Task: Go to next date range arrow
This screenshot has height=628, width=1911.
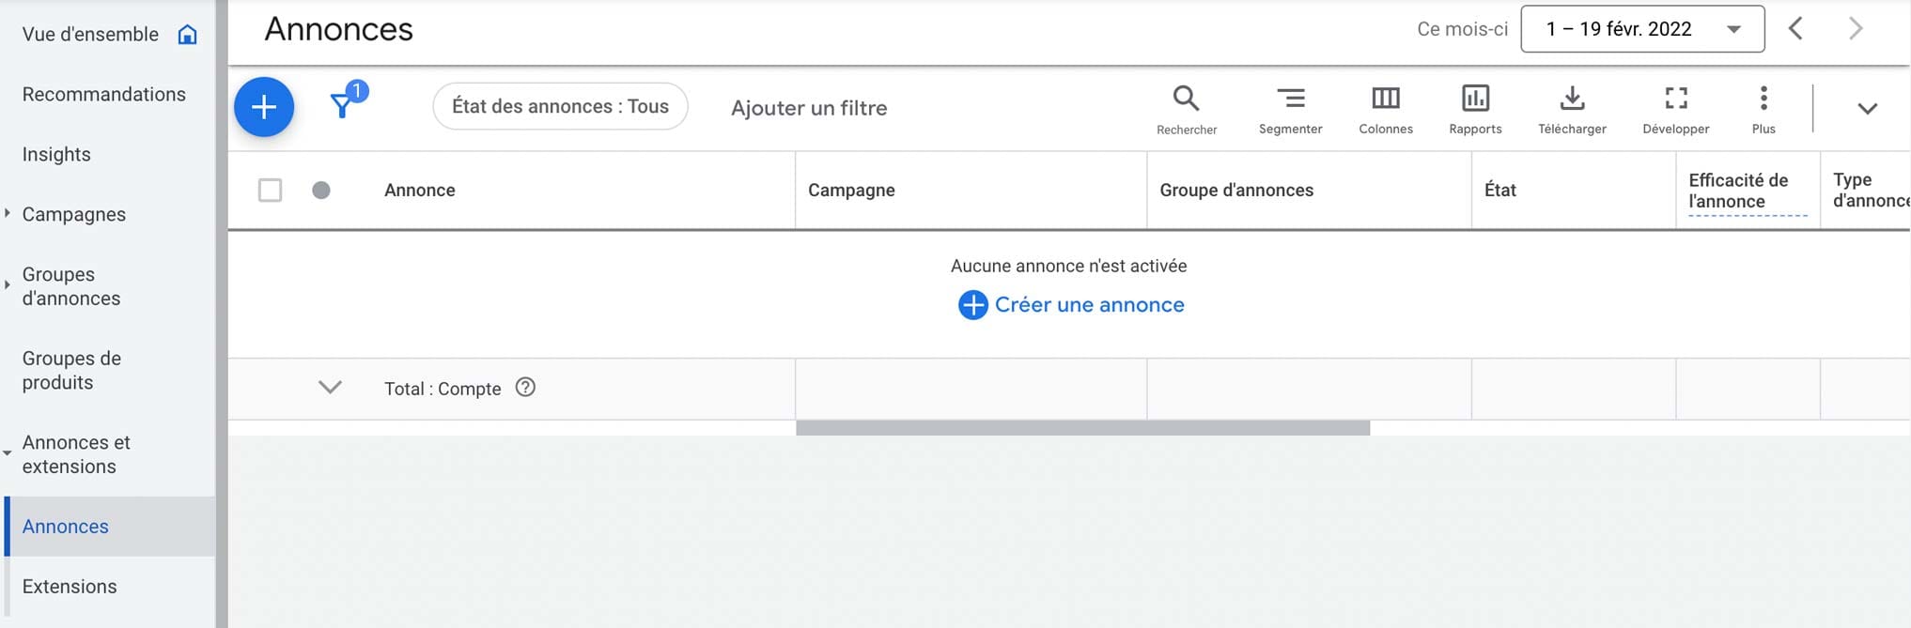Action: (1856, 28)
